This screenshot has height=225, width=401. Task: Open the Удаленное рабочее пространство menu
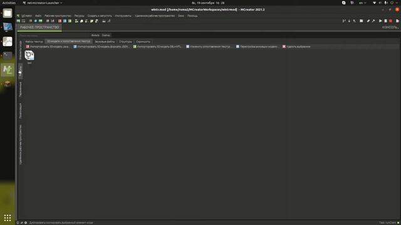point(155,16)
